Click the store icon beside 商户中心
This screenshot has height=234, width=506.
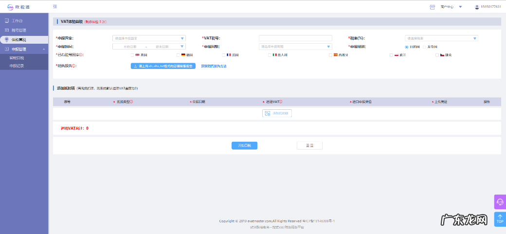point(432,7)
